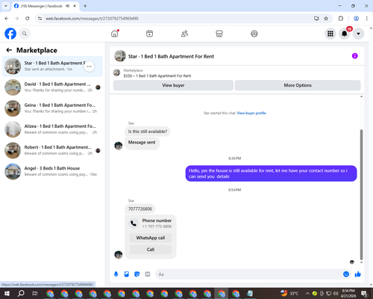This screenshot has height=299, width=373.
Task: Go to the Home feed icon
Action: [x=115, y=34]
